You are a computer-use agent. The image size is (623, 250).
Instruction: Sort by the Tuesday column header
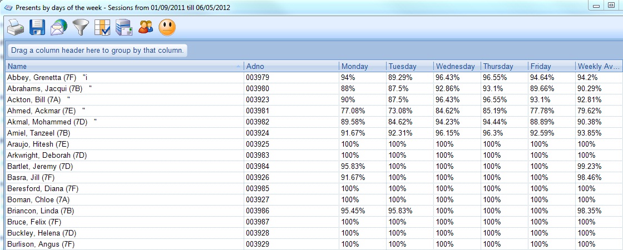pos(409,66)
